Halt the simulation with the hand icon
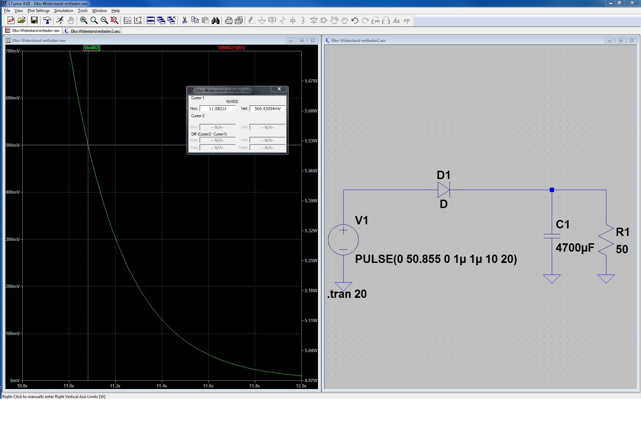This screenshot has width=641, height=428. pos(70,21)
